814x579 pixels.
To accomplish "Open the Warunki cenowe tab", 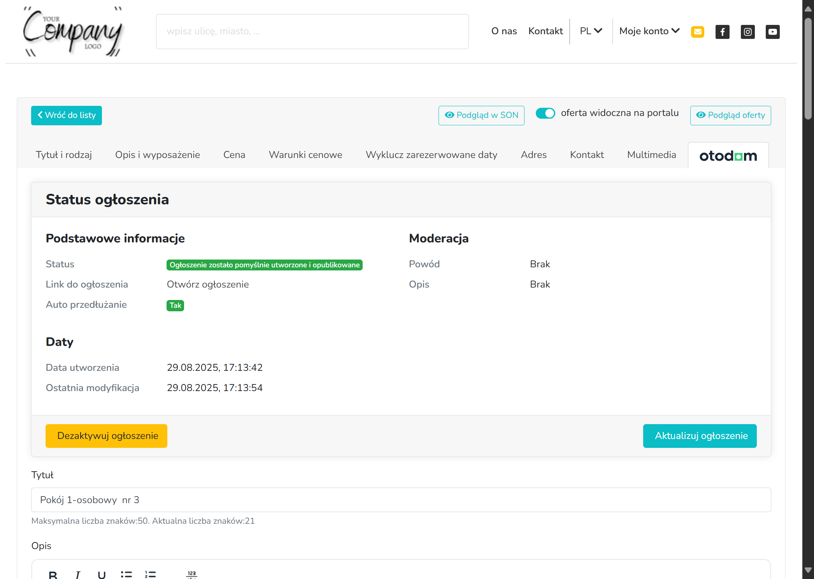I will (305, 155).
